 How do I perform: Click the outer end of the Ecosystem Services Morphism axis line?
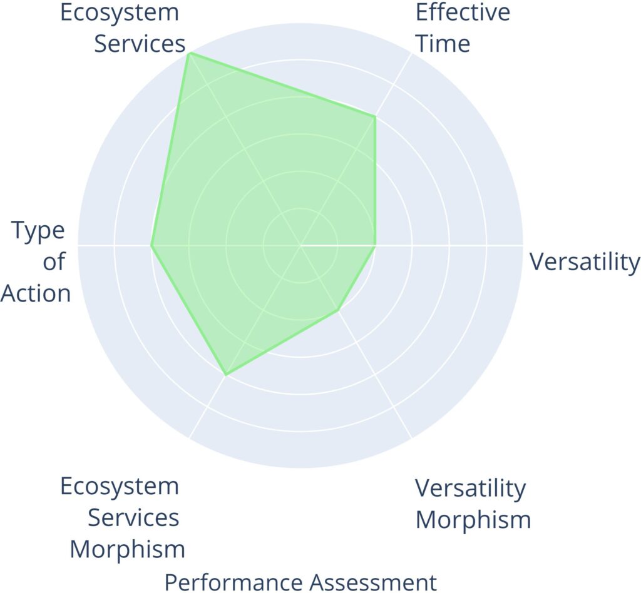pyautogui.click(x=189, y=437)
